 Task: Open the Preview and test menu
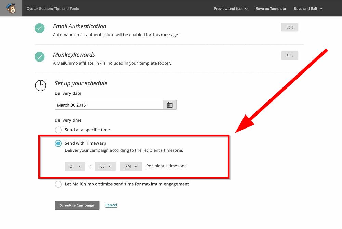(231, 9)
